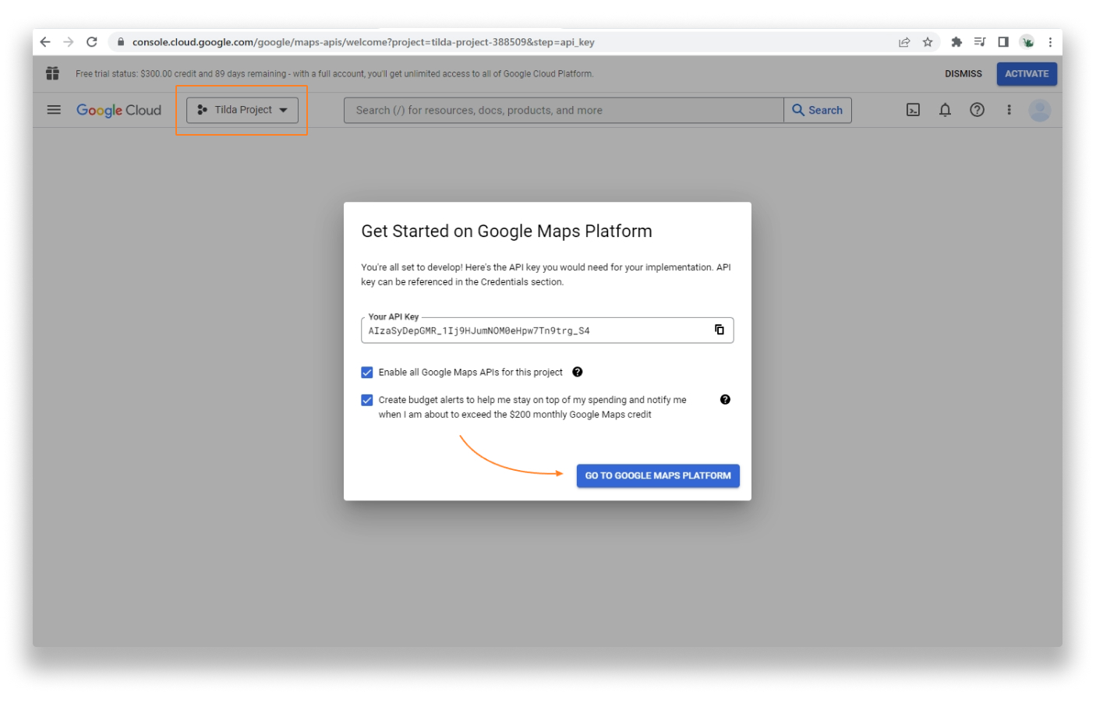Open the browser extensions puzzle icon

pyautogui.click(x=956, y=42)
